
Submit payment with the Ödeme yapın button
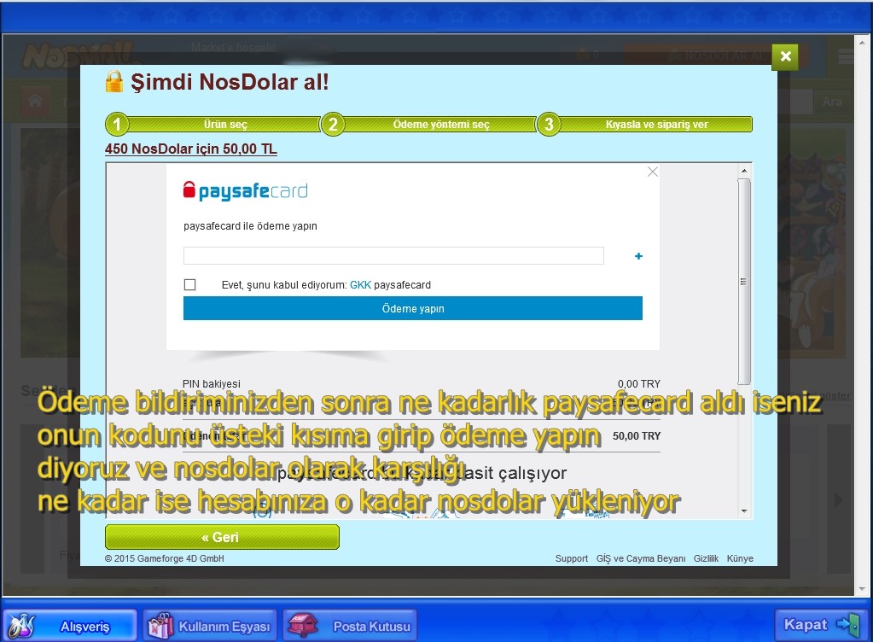click(412, 308)
